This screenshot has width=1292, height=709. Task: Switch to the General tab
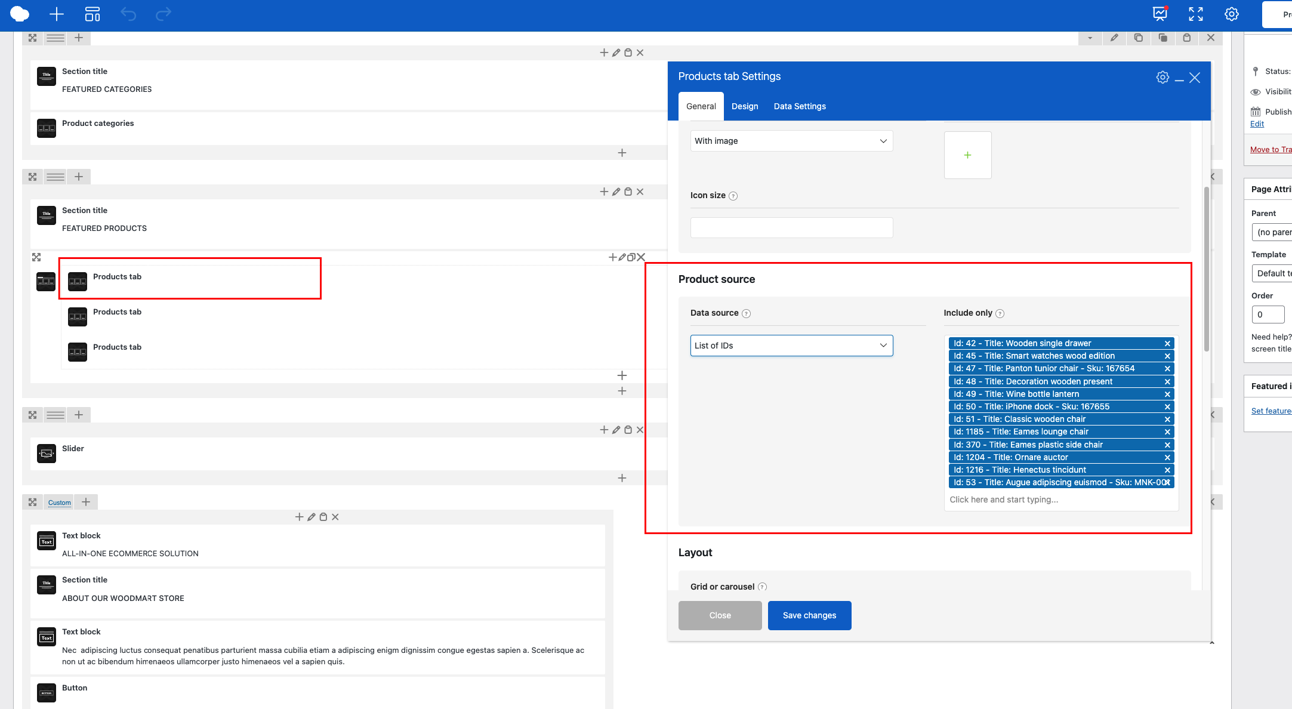(x=701, y=106)
